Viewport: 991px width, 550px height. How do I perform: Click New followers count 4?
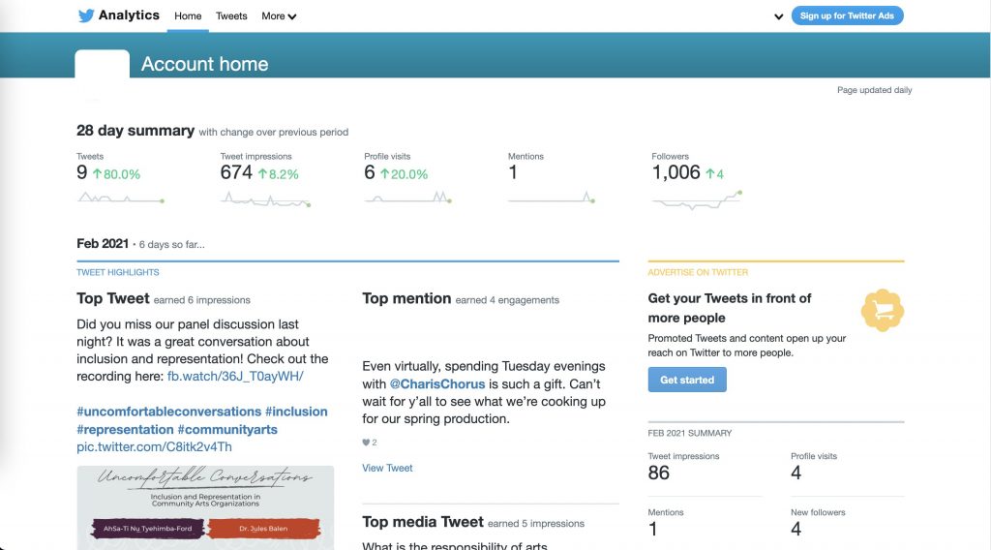point(796,529)
